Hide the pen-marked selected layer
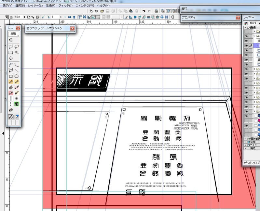The image size is (260, 211). 246,45
